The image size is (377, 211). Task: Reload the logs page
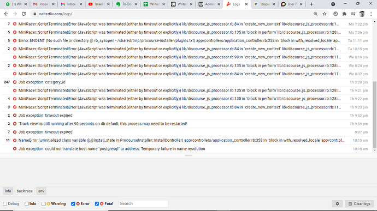(x=23, y=14)
